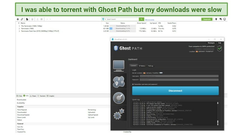This screenshot has width=242, height=136.
Task: Sort by ETA column header
Action: click(x=159, y=23)
